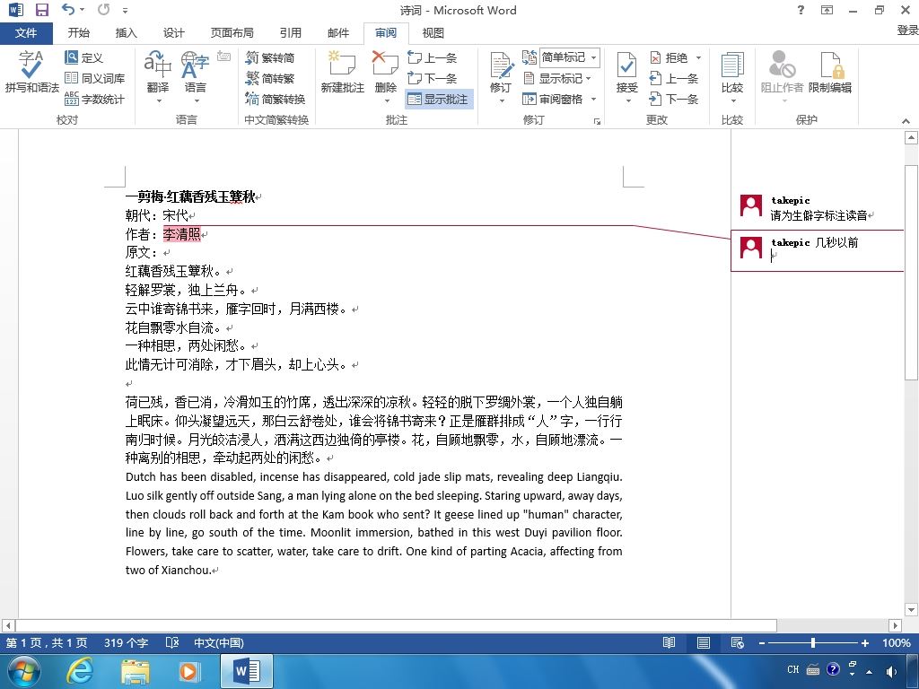Screen dimensions: 919x689
Task: Delete comment with 删除 button
Action: coord(385,72)
